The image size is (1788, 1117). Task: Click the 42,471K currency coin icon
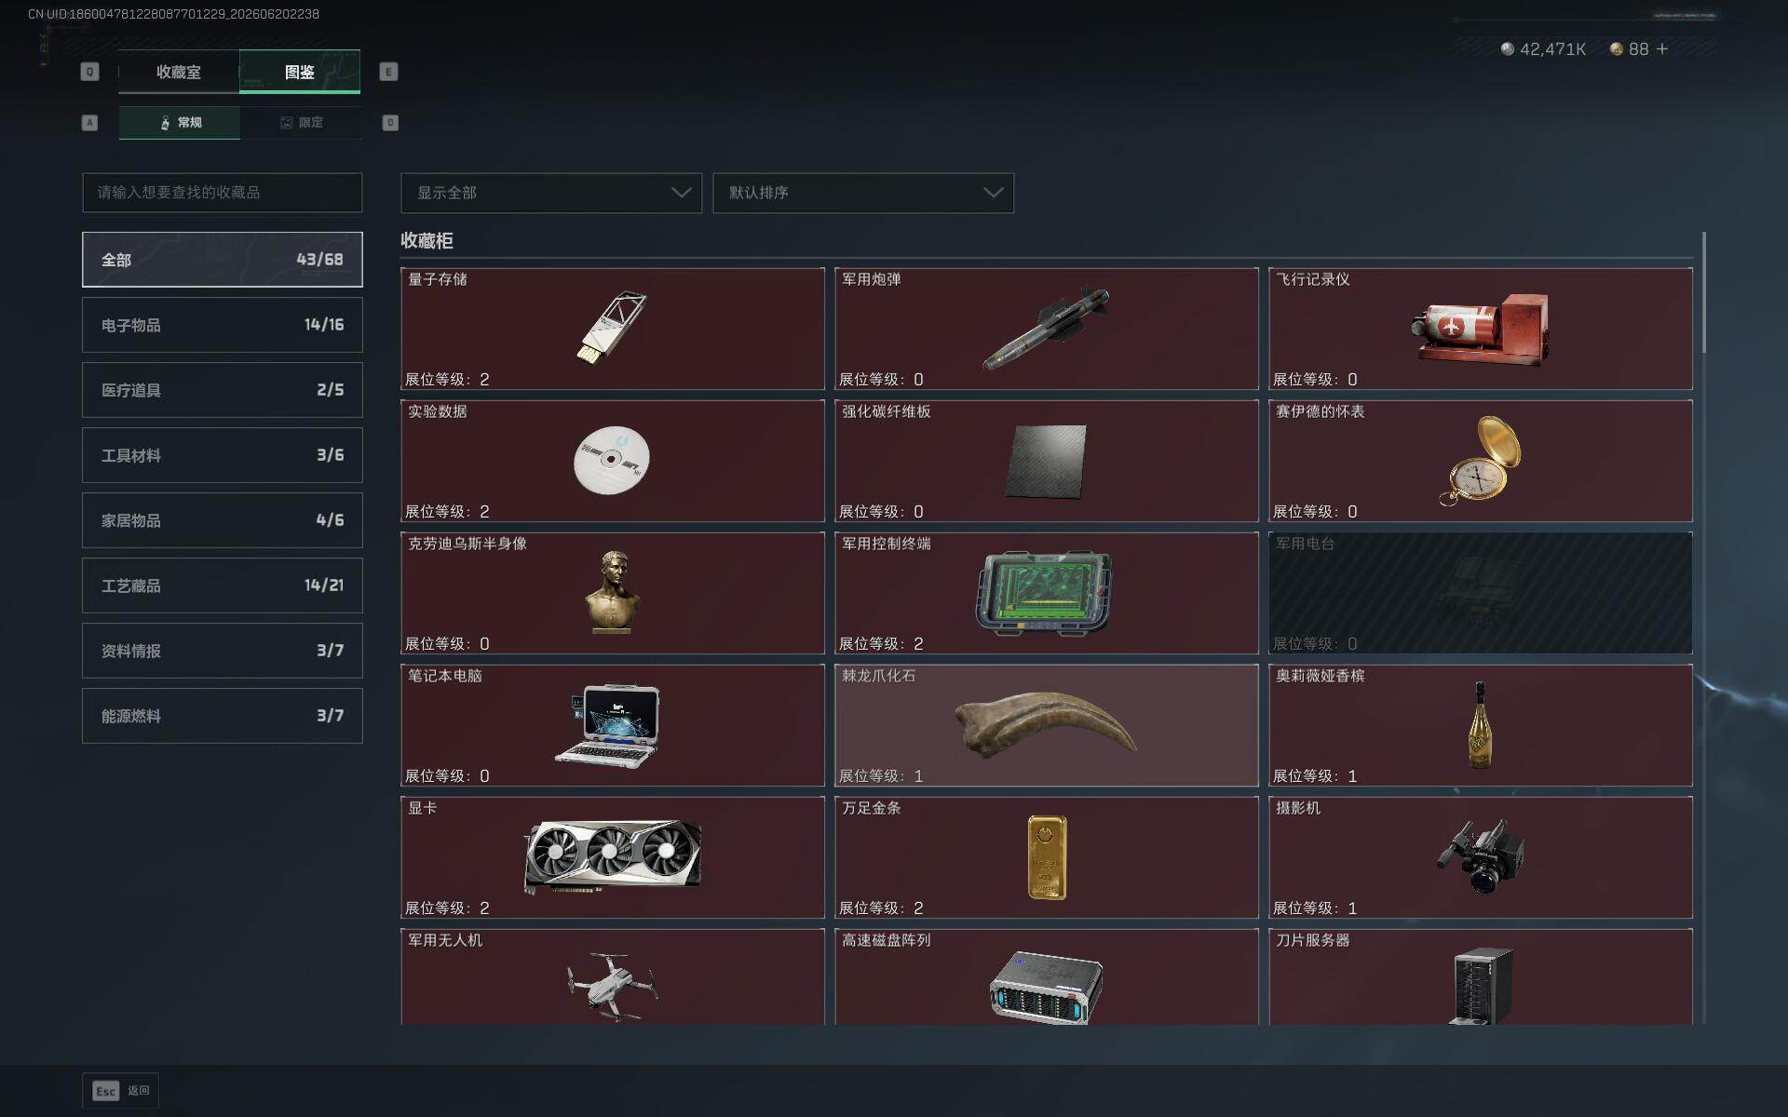pos(1508,48)
